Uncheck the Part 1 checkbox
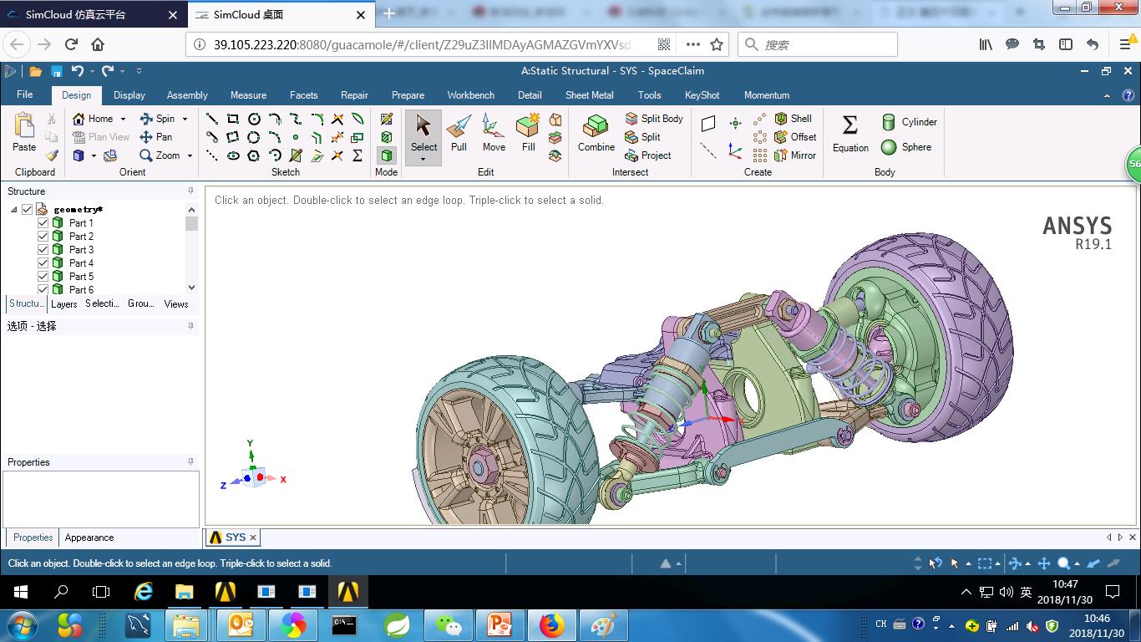Screen dimensions: 1141x642 click(x=43, y=223)
